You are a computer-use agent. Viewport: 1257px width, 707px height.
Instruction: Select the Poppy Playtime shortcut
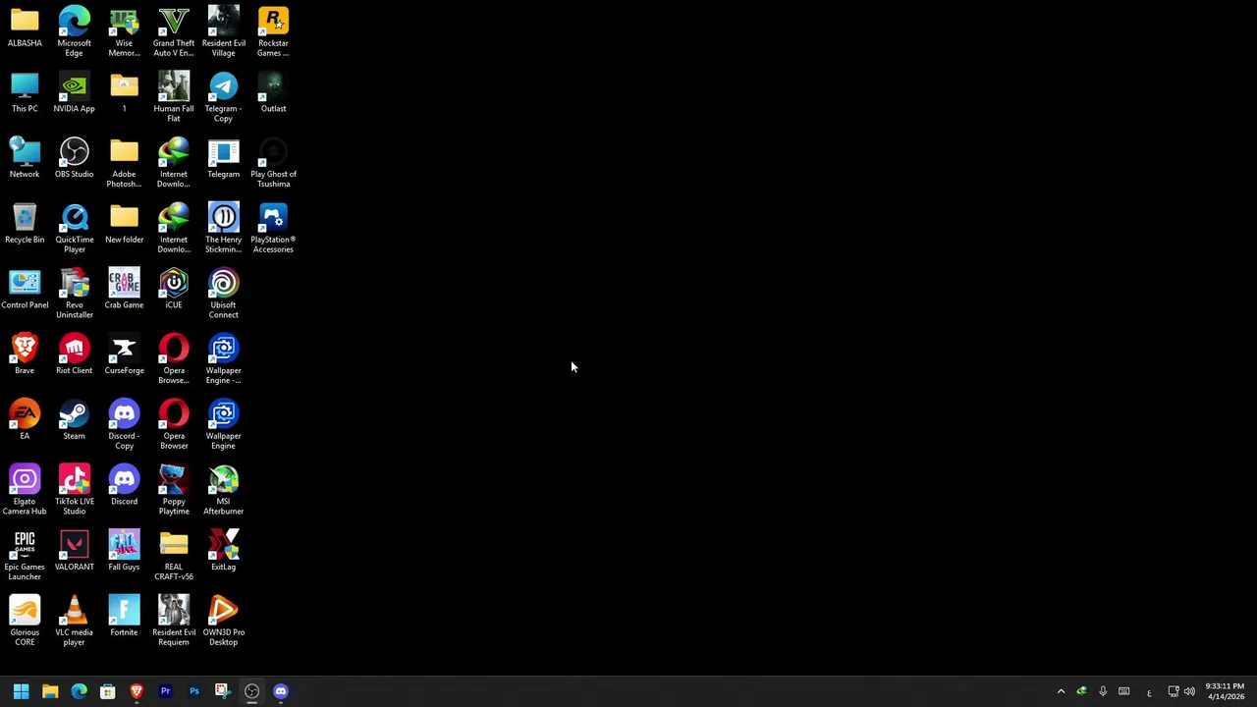[x=174, y=490]
